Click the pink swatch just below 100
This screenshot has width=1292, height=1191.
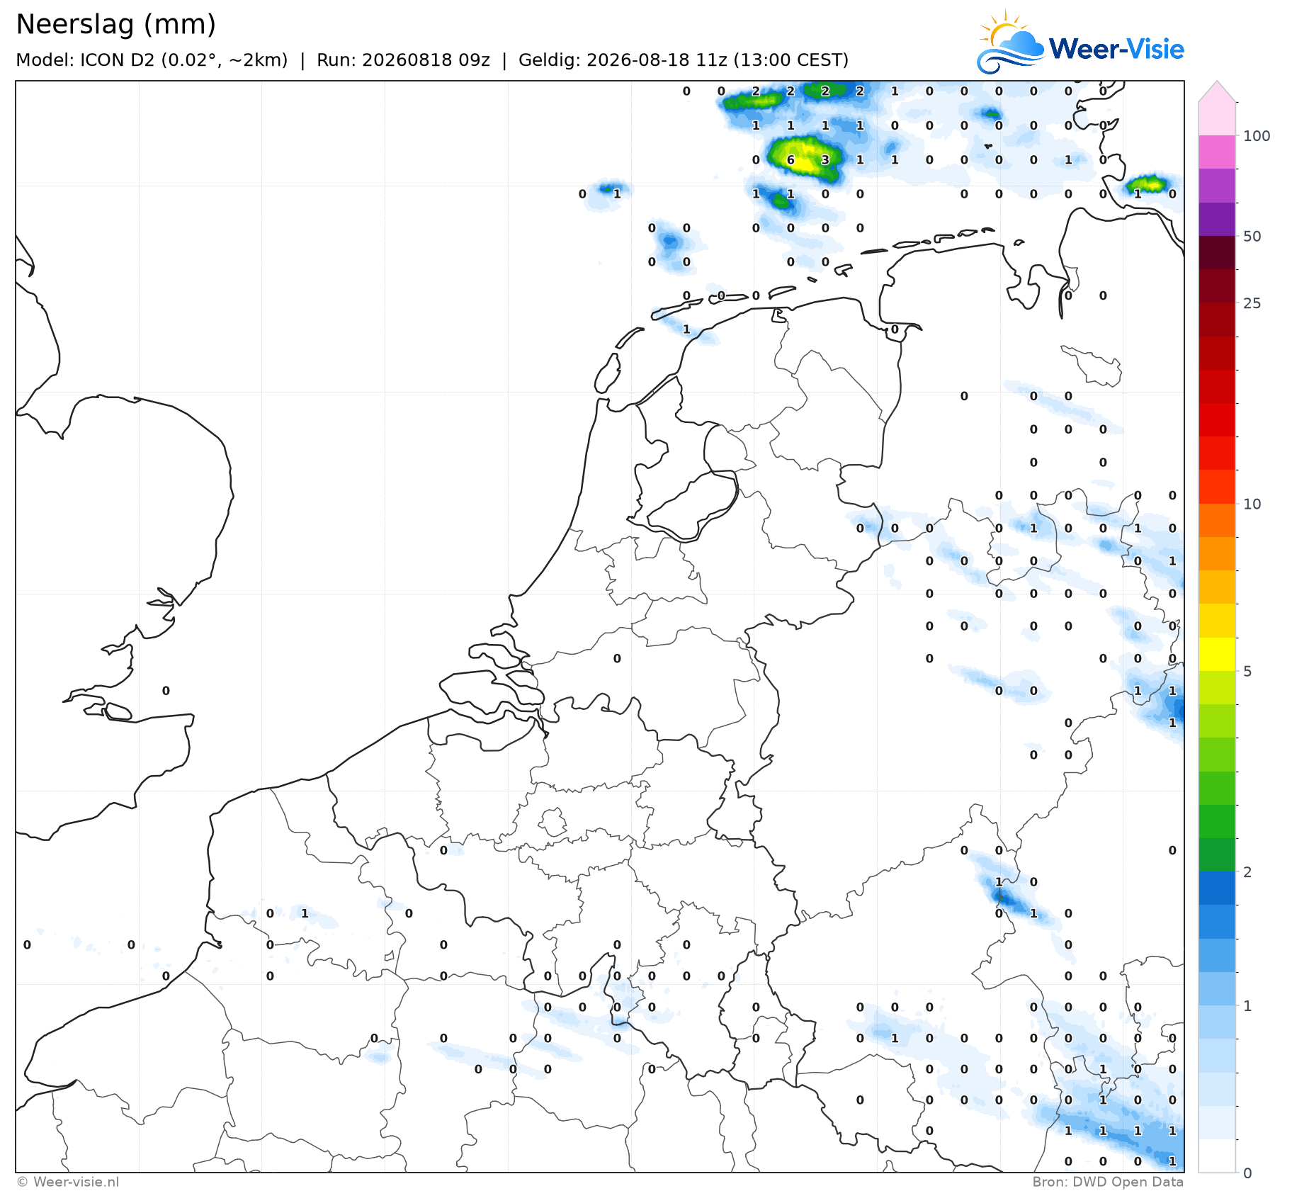coord(1217,152)
